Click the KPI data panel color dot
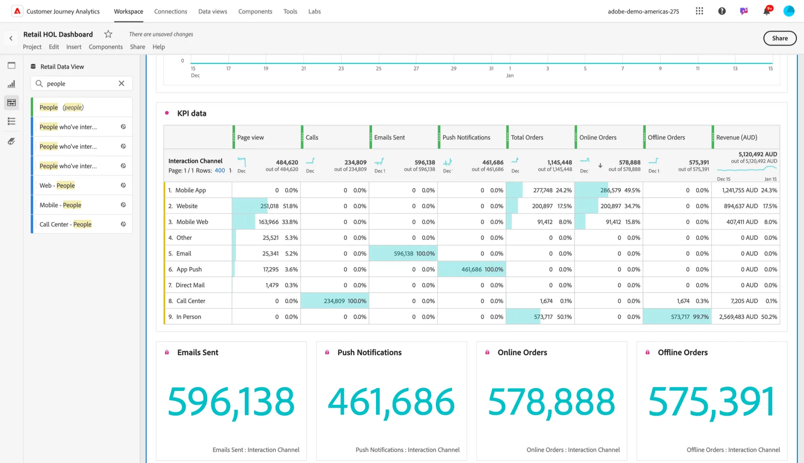This screenshot has height=463, width=804. pos(167,113)
